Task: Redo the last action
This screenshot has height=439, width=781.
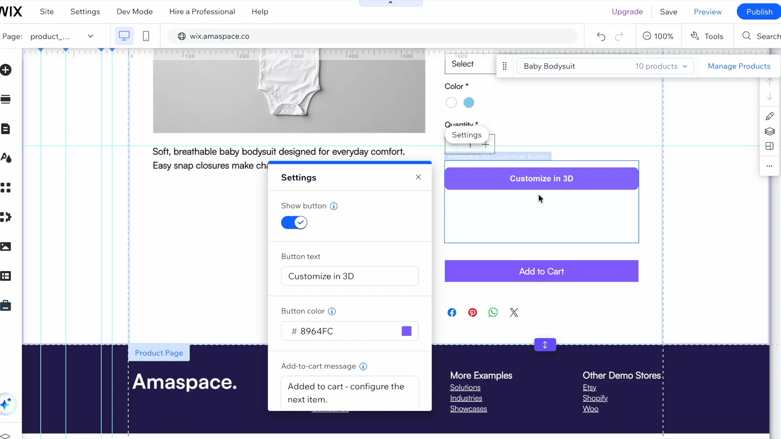Action: [619, 37]
